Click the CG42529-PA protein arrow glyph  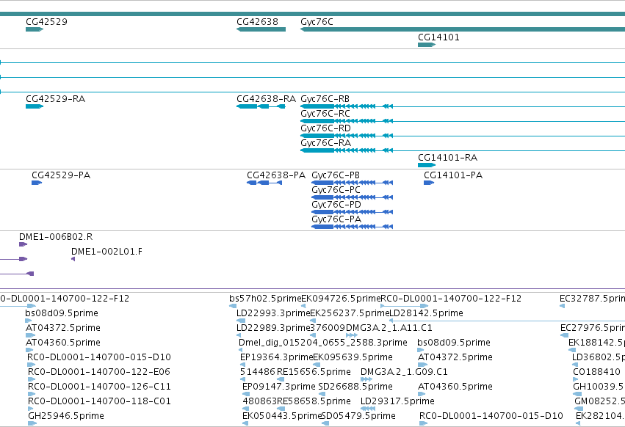tap(37, 183)
